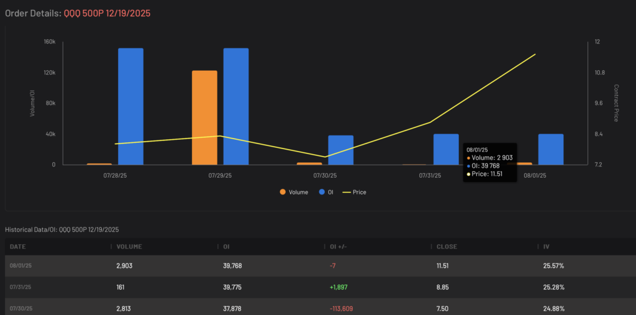This screenshot has width=636, height=315.
Task: Click the OI change value -7
Action: pyautogui.click(x=333, y=266)
